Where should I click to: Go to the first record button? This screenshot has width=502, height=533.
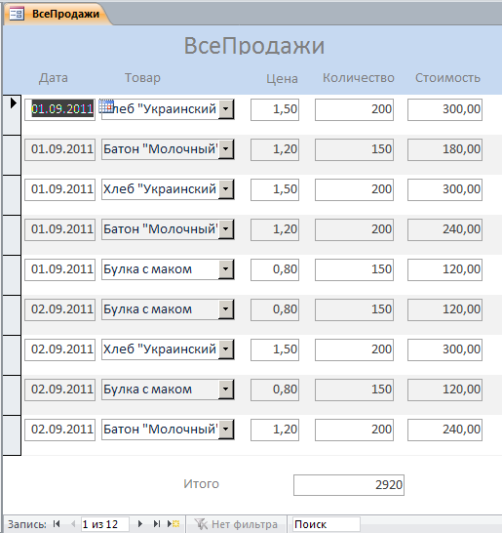coord(57,524)
